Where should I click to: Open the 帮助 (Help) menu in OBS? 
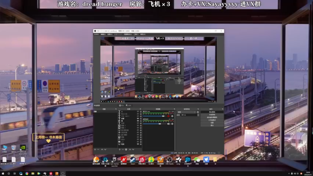[143, 34]
